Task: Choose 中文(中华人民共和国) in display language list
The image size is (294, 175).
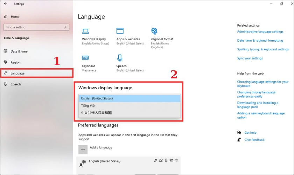Action: point(129,113)
